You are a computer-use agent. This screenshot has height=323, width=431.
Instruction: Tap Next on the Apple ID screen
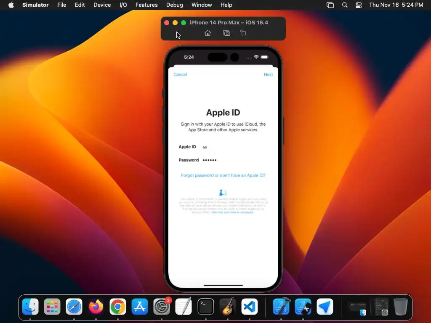click(x=268, y=74)
